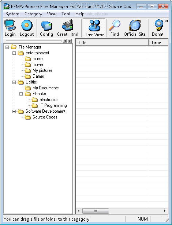Click the Login toolbar icon
Image resolution: width=172 pixels, height=225 pixels.
pos(10,26)
